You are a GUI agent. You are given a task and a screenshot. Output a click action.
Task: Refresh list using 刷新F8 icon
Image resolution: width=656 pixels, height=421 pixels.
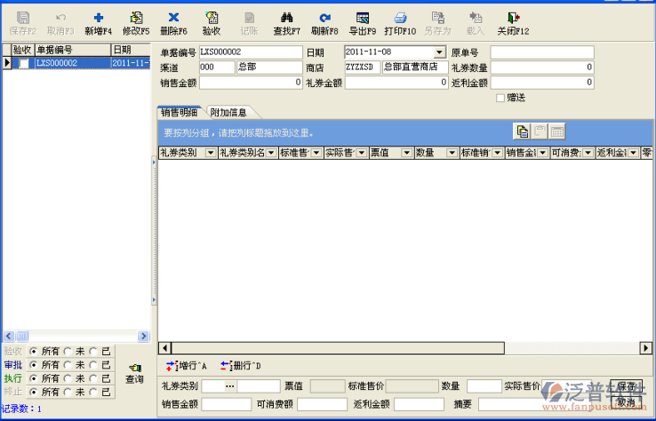coord(324,23)
